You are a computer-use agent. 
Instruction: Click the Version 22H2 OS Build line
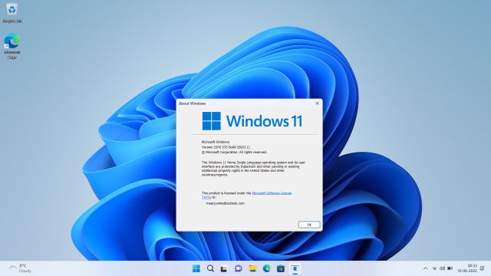click(x=226, y=146)
